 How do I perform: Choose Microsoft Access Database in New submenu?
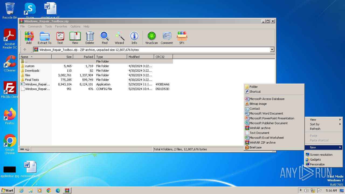click(x=274, y=99)
